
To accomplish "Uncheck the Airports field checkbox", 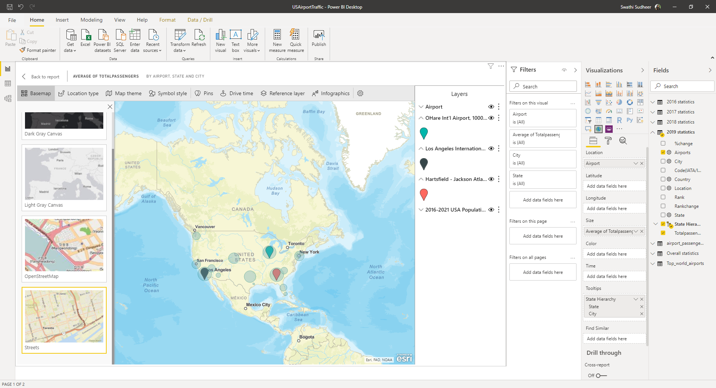I will [663, 152].
